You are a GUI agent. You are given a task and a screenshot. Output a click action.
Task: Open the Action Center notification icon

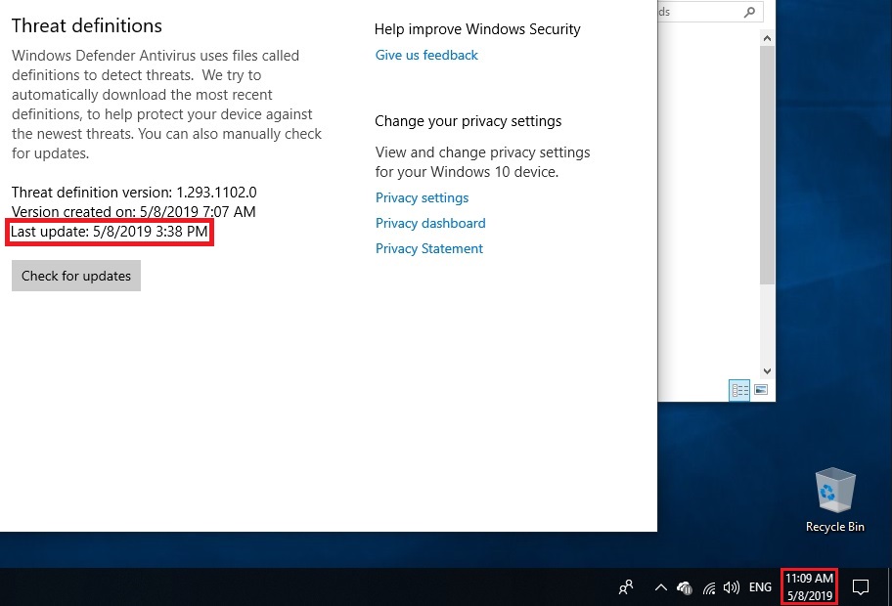pos(860,587)
